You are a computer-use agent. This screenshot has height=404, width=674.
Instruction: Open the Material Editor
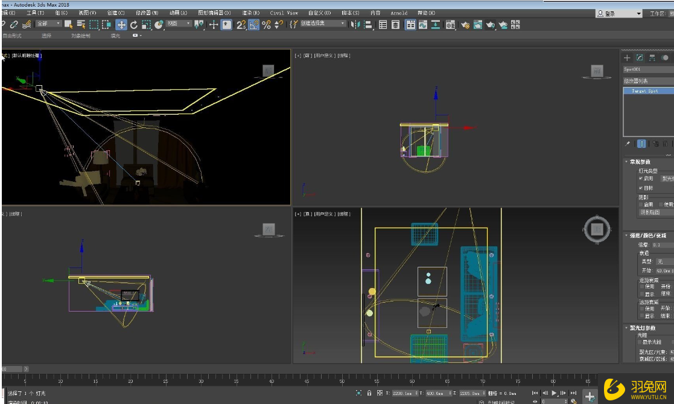(450, 25)
